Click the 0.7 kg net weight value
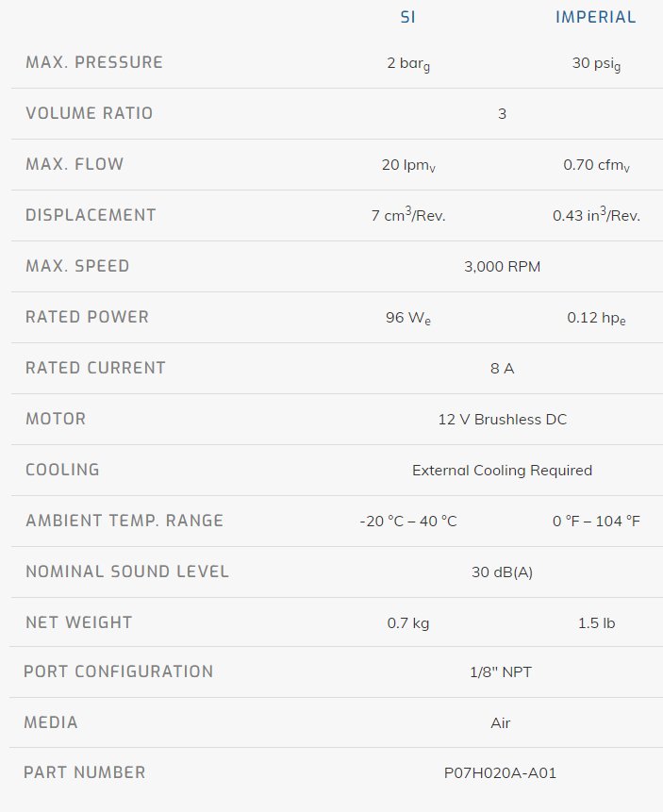 [408, 623]
